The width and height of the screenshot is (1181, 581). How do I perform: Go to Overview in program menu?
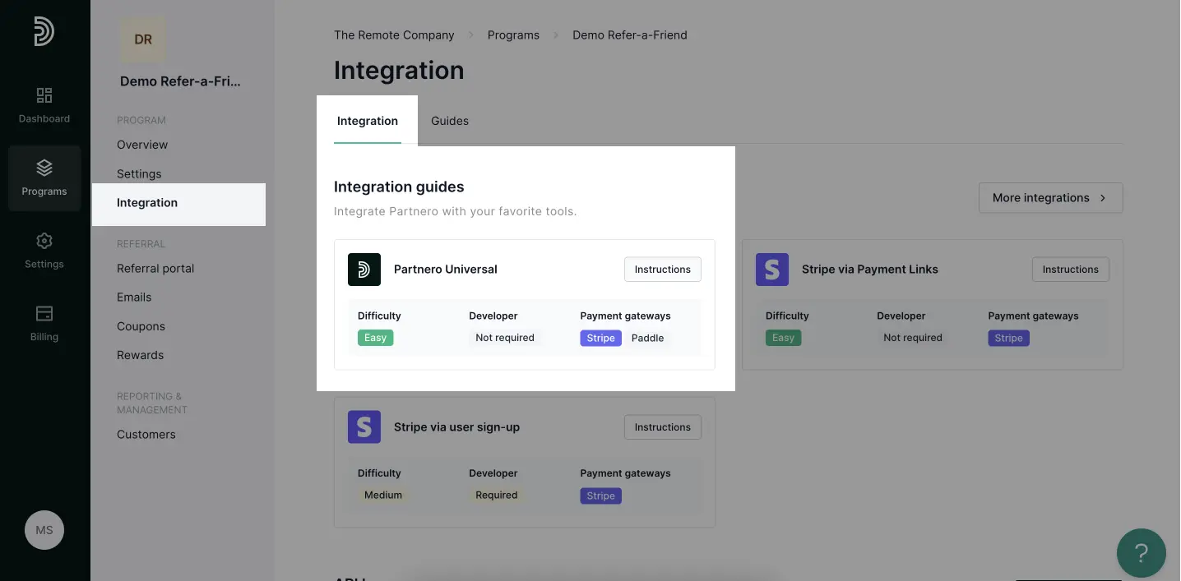[142, 145]
